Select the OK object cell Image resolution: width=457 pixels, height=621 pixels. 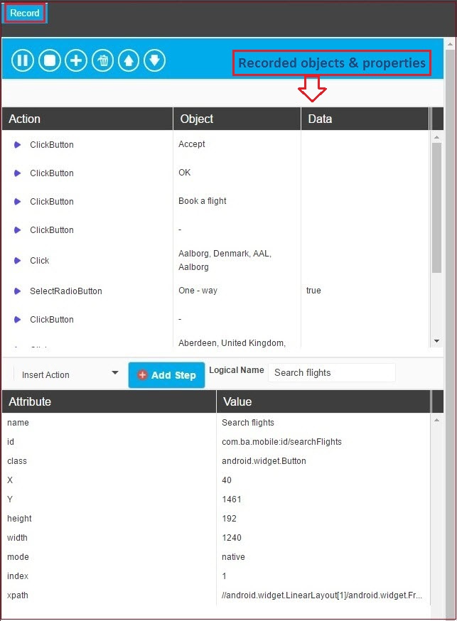(185, 173)
